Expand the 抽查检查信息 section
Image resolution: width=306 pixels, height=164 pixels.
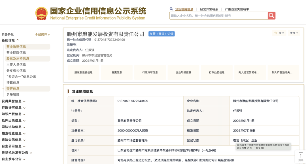click(x=14, y=133)
